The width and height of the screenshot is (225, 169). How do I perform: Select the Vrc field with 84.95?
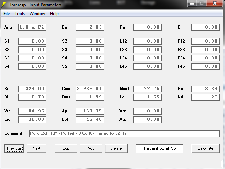pyautogui.click(x=32, y=111)
